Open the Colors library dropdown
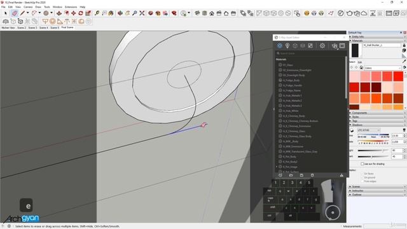Screen dimensions: 407x229 (383, 68)
